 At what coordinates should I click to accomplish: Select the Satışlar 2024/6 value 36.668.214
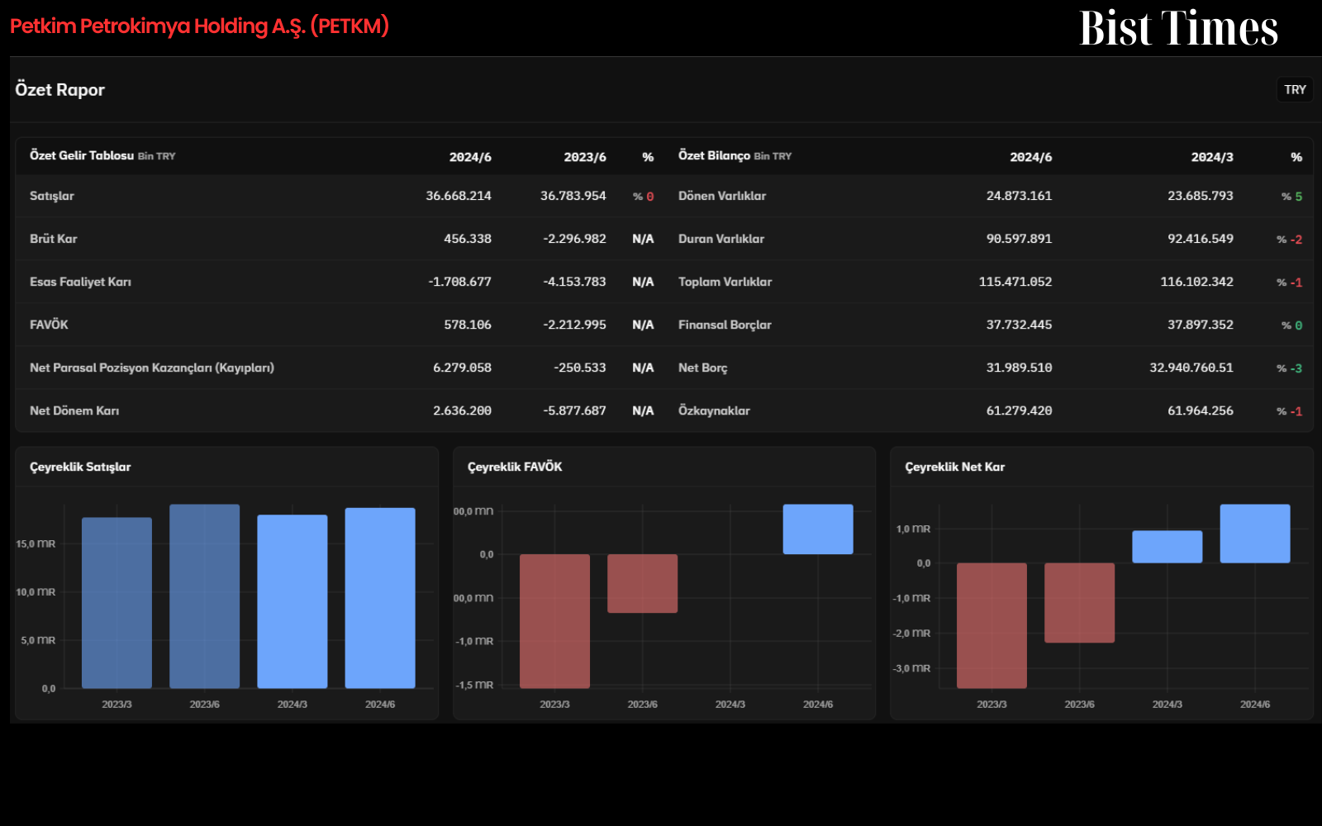[459, 196]
